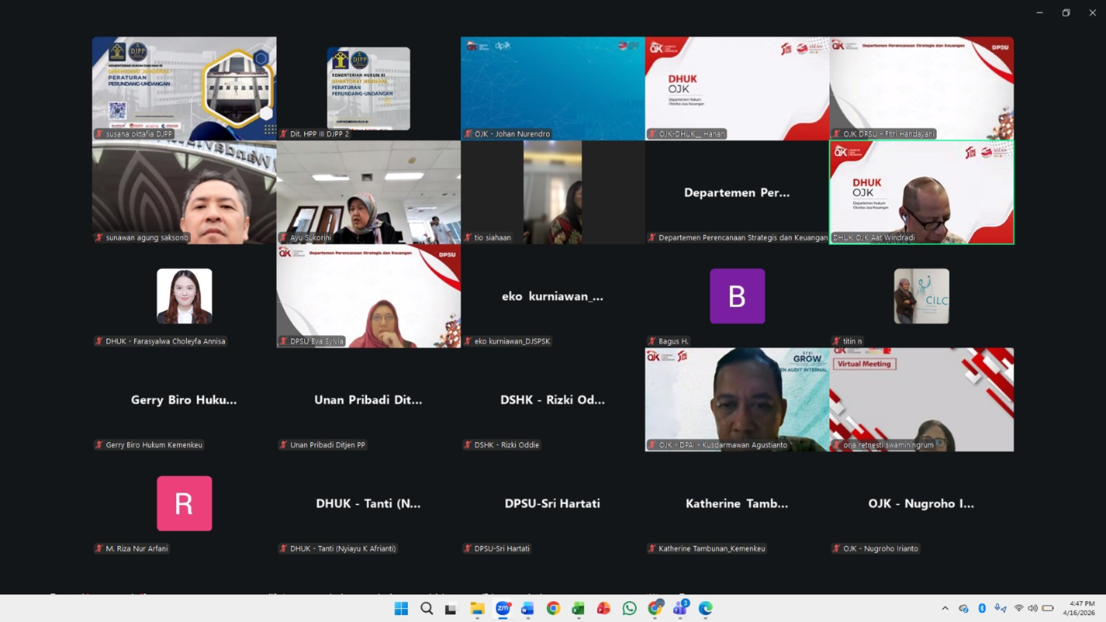Image resolution: width=1106 pixels, height=622 pixels.
Task: Expand the hidden system tray icons
Action: pyautogui.click(x=945, y=608)
